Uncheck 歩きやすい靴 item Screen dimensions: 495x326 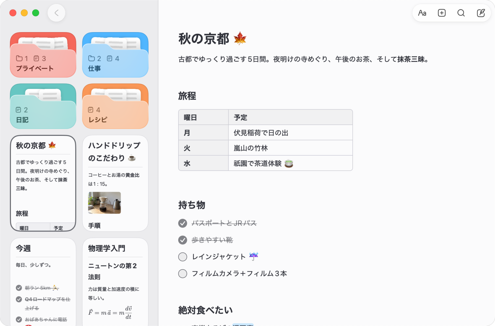click(x=183, y=240)
